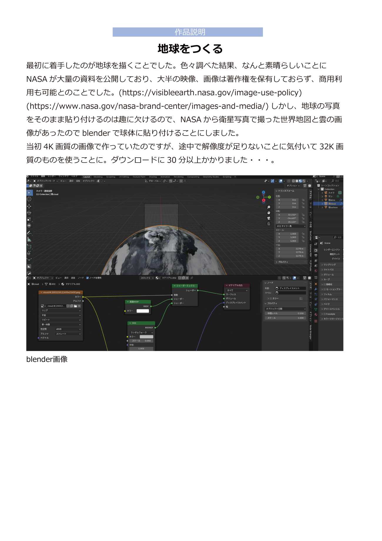Click the white color swatch on 透過BSDF node
The height and width of the screenshot is (541, 382).
pyautogui.click(x=143, y=311)
